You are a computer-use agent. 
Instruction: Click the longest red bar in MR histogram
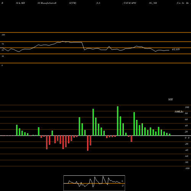(88, 143)
